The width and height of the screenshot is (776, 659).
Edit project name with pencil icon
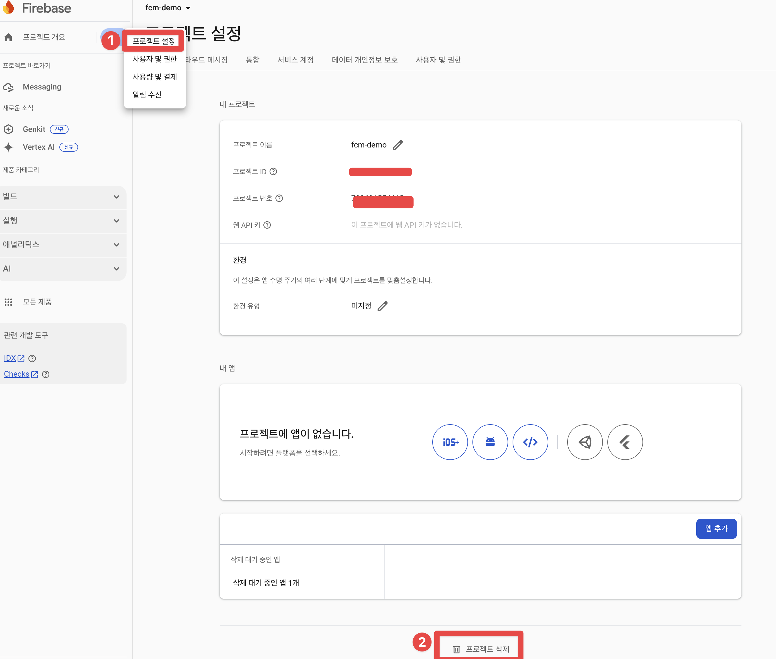(397, 145)
